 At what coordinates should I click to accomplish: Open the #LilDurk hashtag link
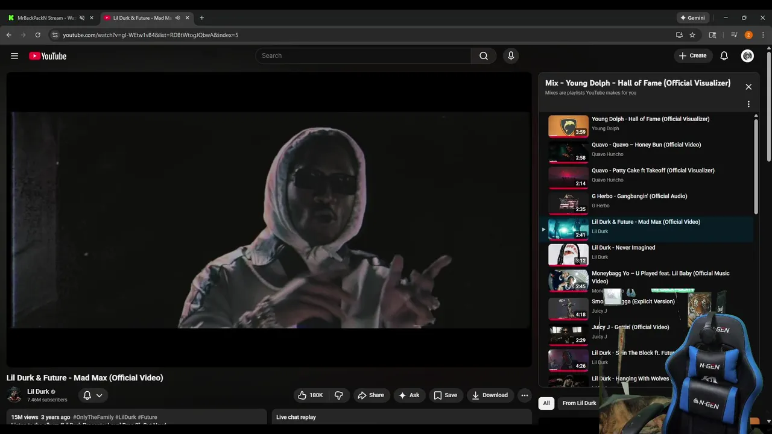pos(125,417)
